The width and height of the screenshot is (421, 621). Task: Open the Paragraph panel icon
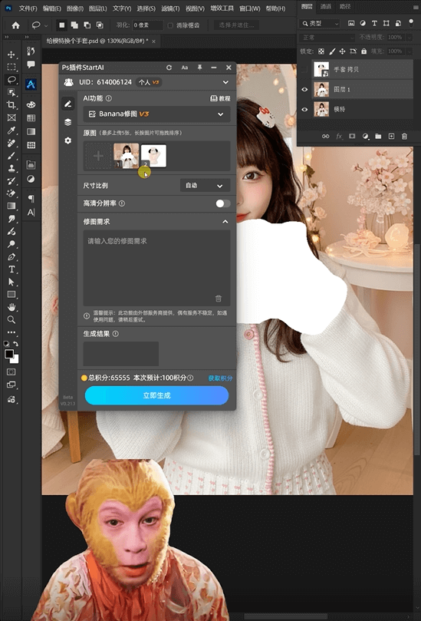(x=31, y=199)
